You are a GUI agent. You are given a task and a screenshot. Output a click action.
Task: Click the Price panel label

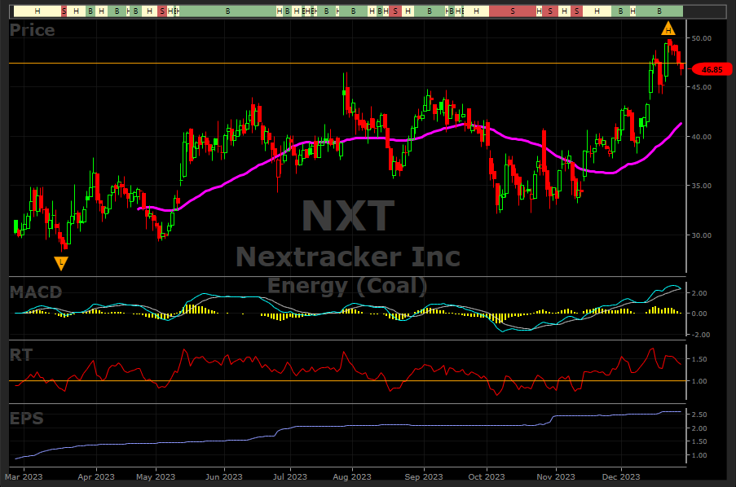[32, 31]
